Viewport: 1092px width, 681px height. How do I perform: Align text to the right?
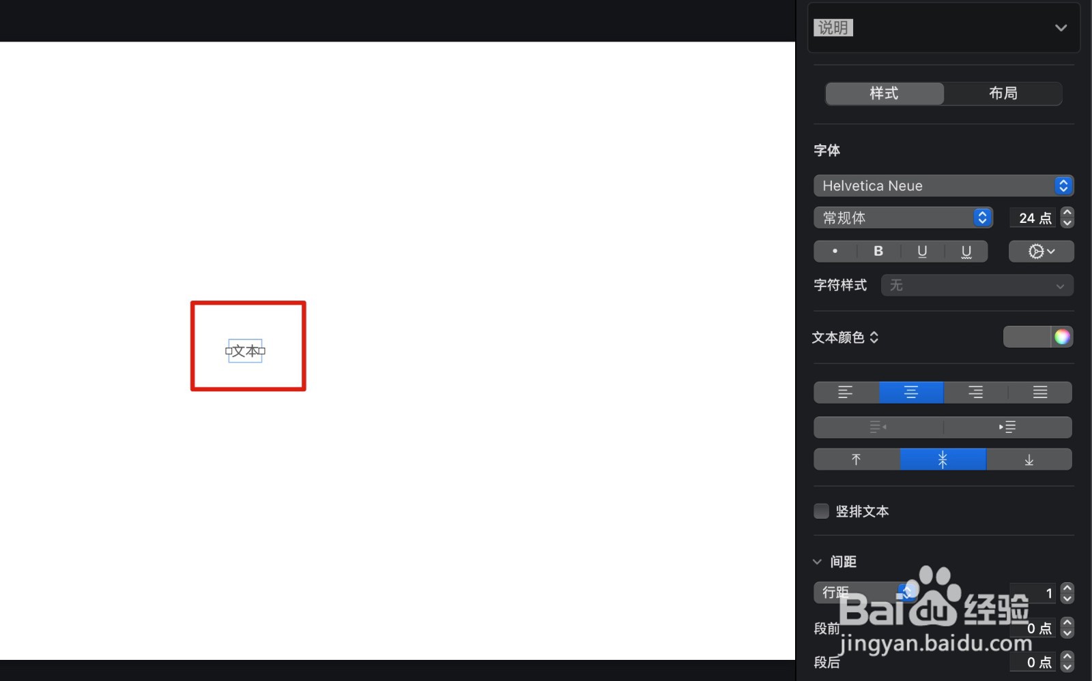975,392
